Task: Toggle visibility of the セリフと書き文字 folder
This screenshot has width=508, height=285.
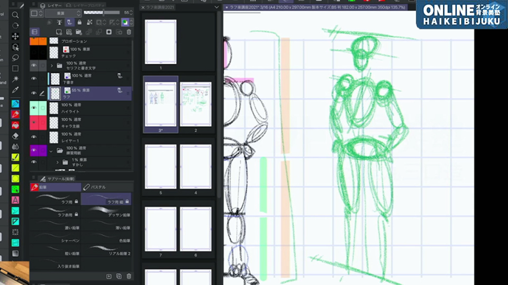Action: pos(34,65)
